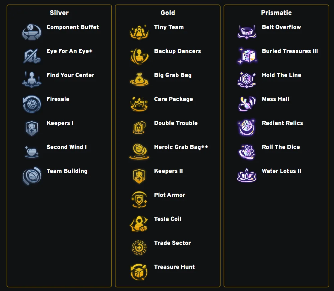Select the Silver column heading

[59, 13]
